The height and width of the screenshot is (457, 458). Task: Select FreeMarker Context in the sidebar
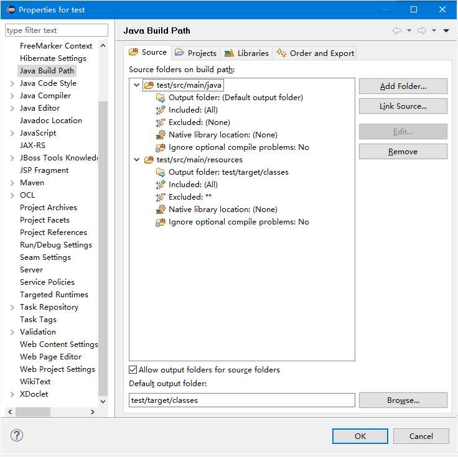click(x=56, y=46)
